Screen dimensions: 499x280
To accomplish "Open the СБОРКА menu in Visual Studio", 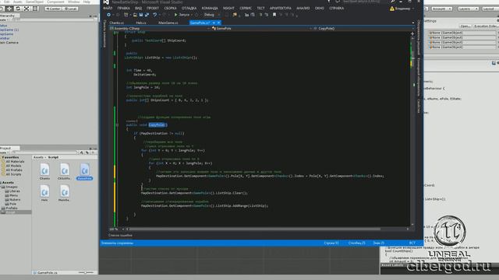I will [x=170, y=9].
